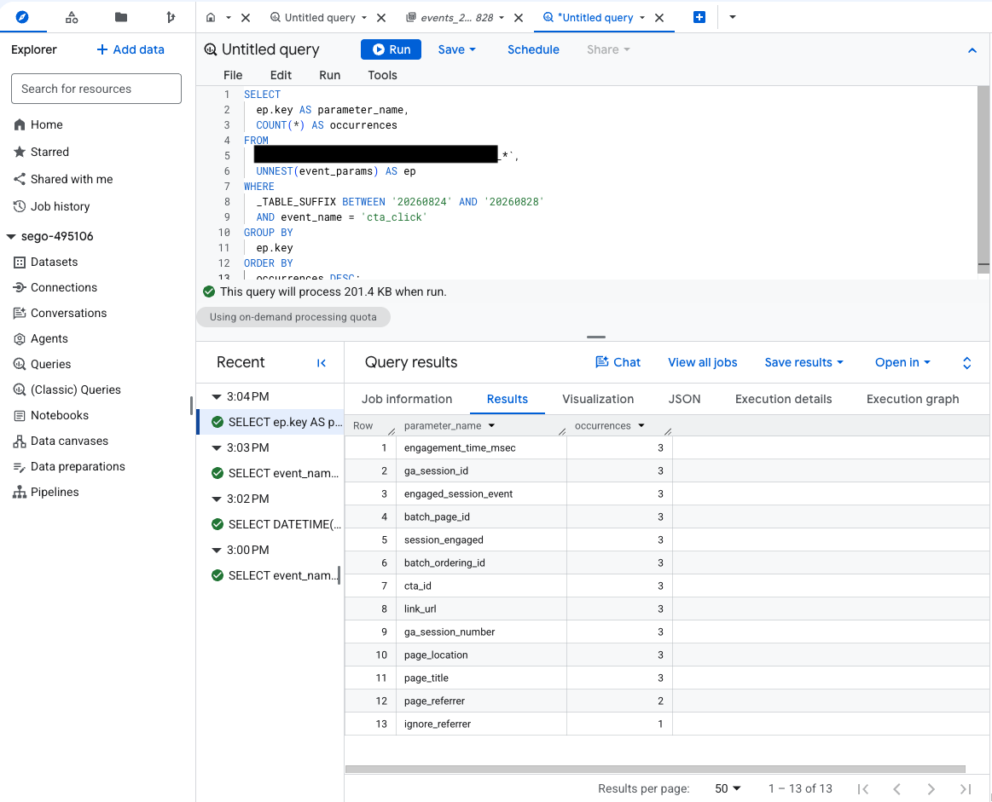
Task: Open Chat from query results
Action: pos(618,362)
